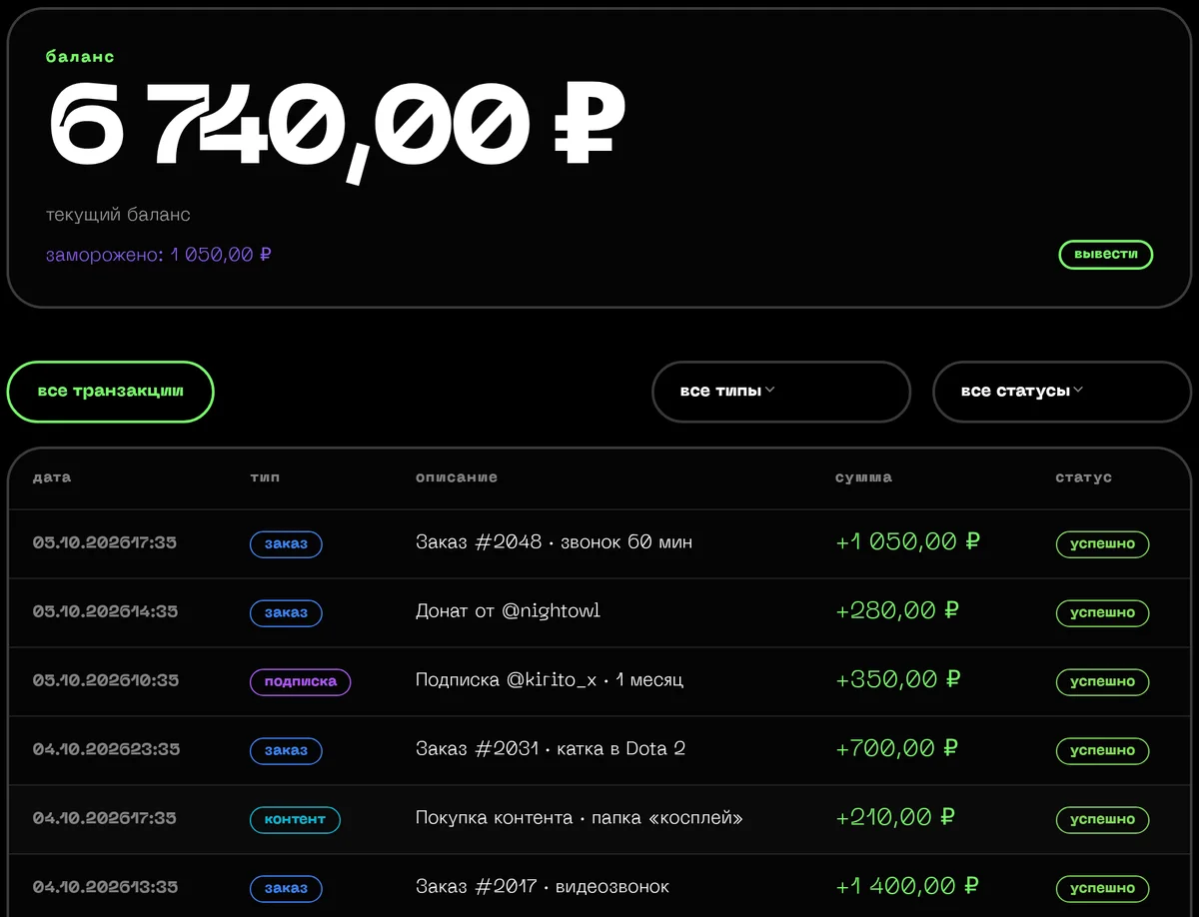This screenshot has height=917, width=1199.
Task: Click the "описание" column header
Action: tap(457, 477)
